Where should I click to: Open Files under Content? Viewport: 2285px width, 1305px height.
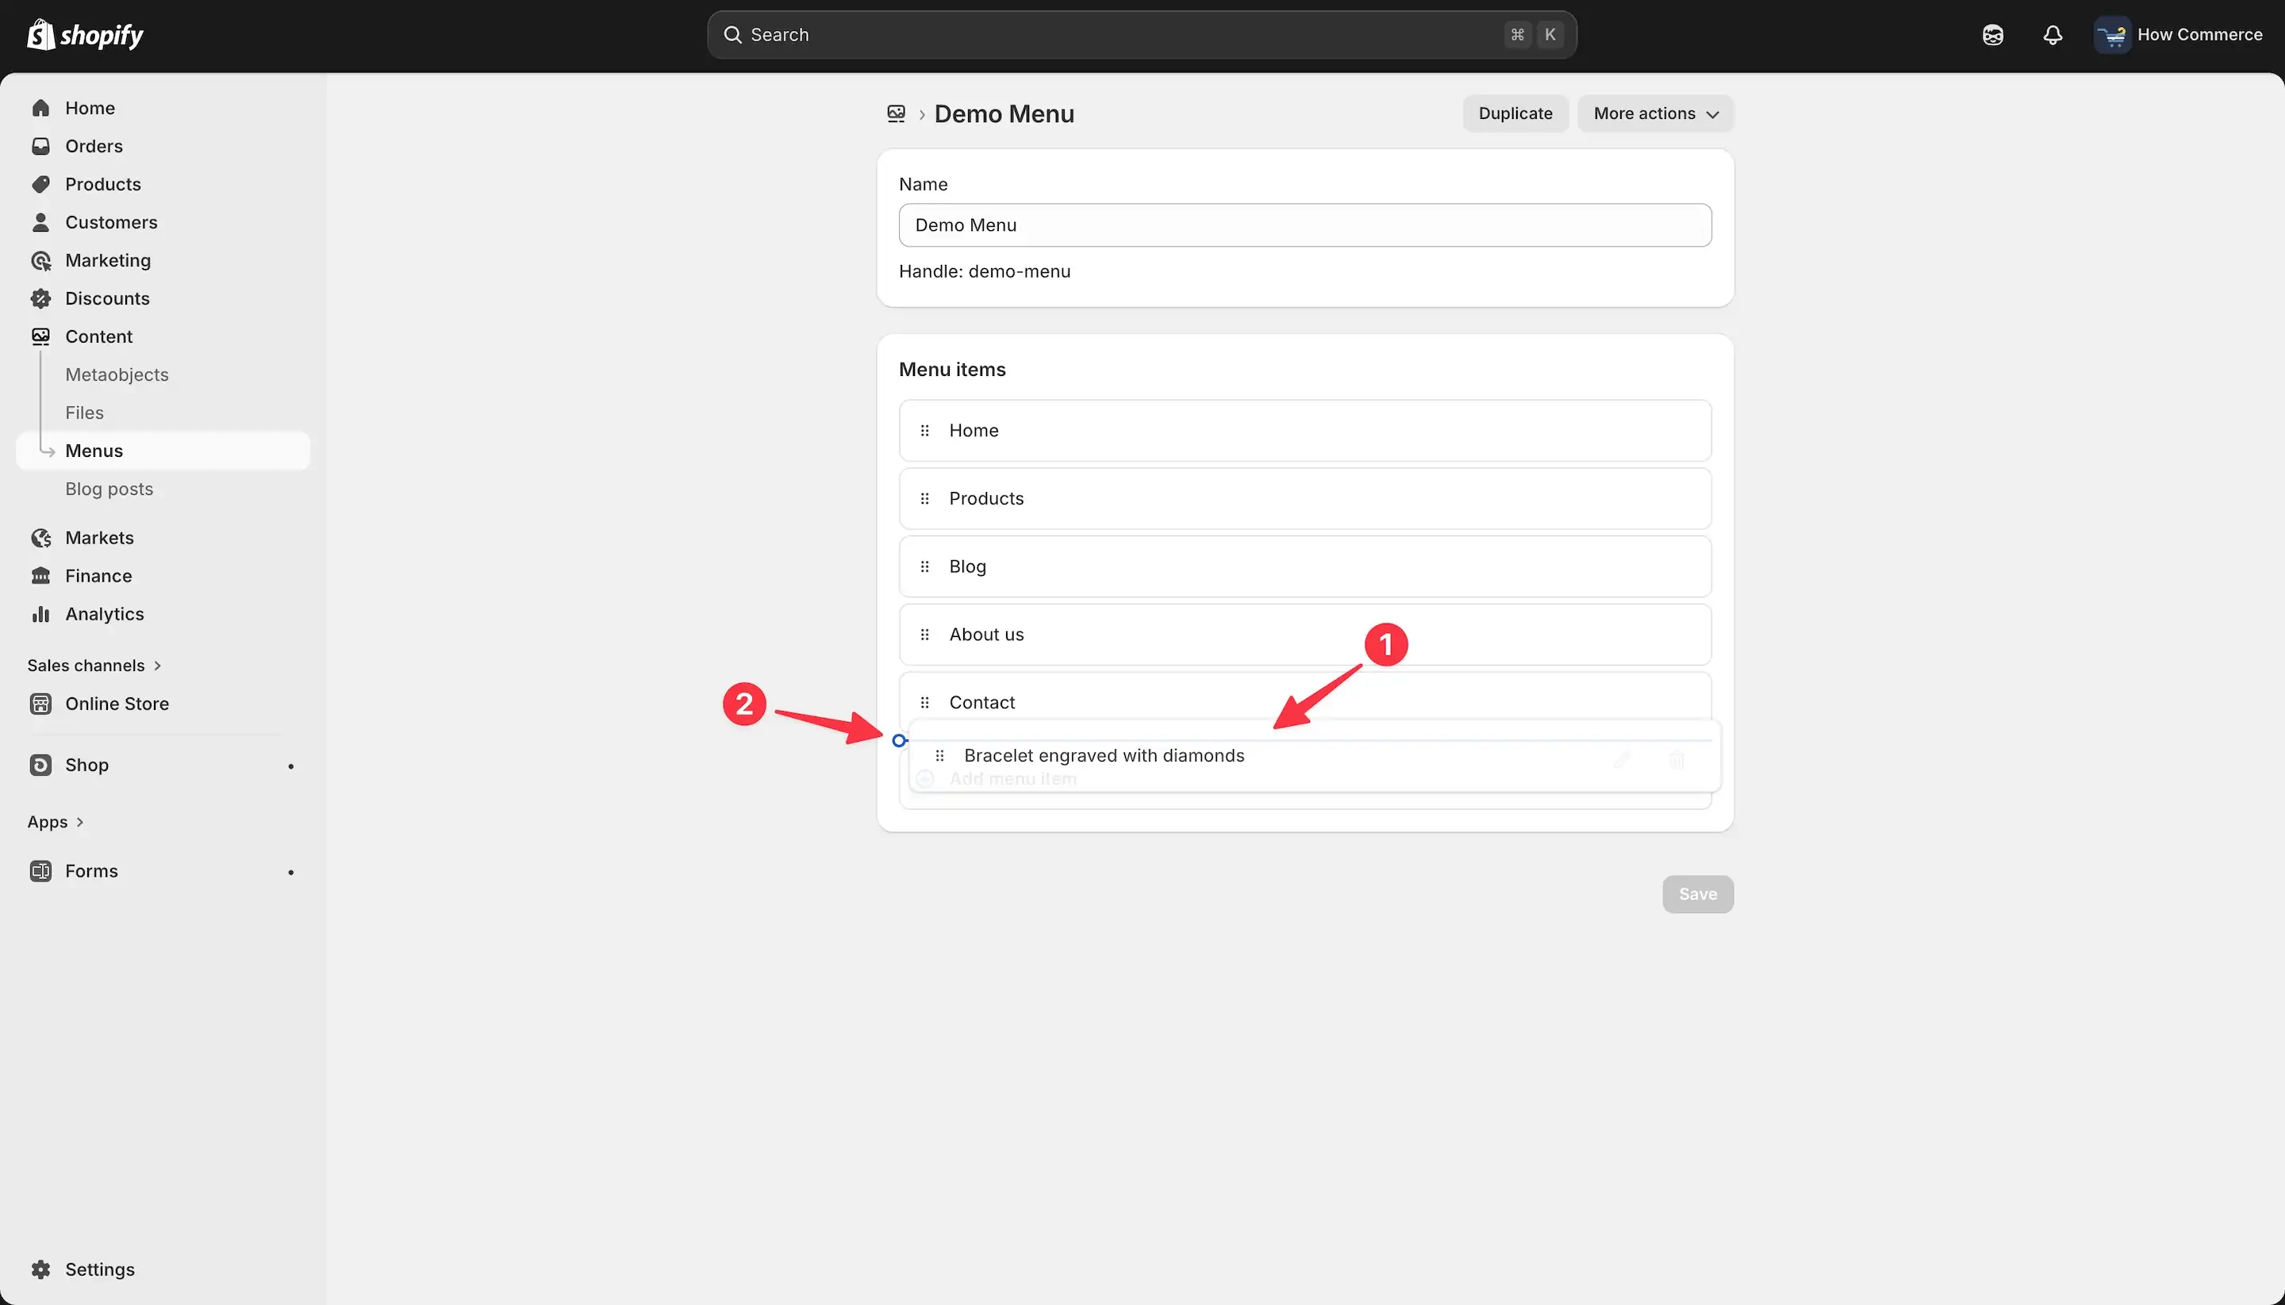(x=84, y=413)
